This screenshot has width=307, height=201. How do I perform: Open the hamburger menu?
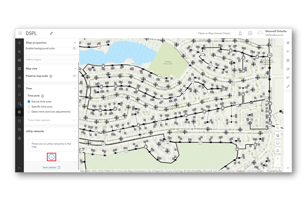(x=20, y=33)
